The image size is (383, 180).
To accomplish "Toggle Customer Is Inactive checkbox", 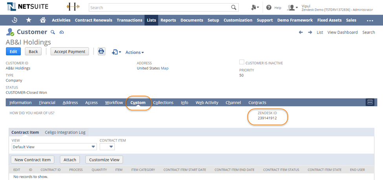I will [242, 62].
